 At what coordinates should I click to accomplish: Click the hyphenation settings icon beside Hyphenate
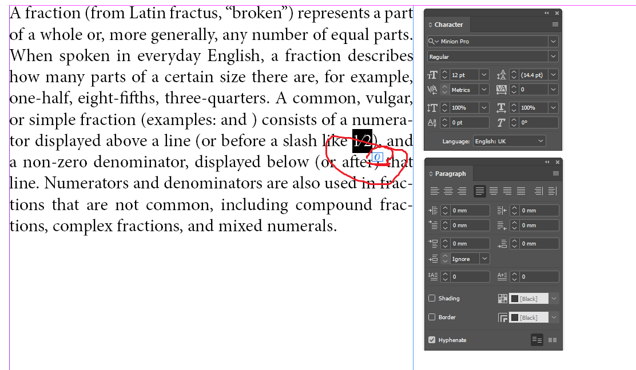tap(536, 339)
